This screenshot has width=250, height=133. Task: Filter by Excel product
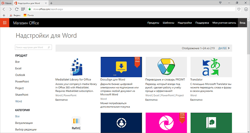[x=18, y=68]
